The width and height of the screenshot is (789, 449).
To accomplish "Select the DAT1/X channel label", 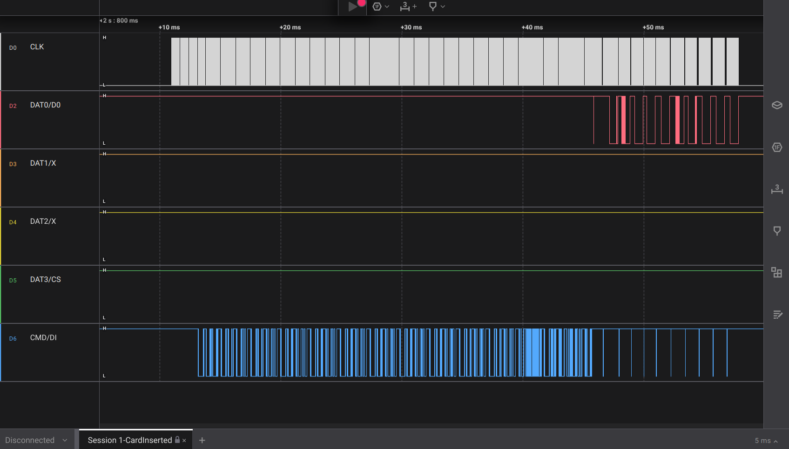I will coord(43,163).
